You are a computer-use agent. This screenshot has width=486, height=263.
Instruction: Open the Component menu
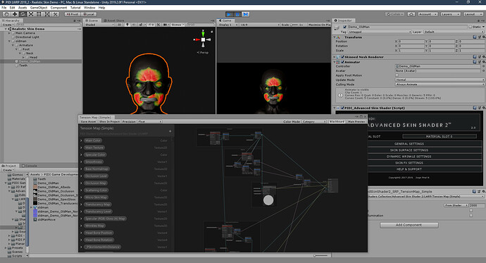coord(58,8)
